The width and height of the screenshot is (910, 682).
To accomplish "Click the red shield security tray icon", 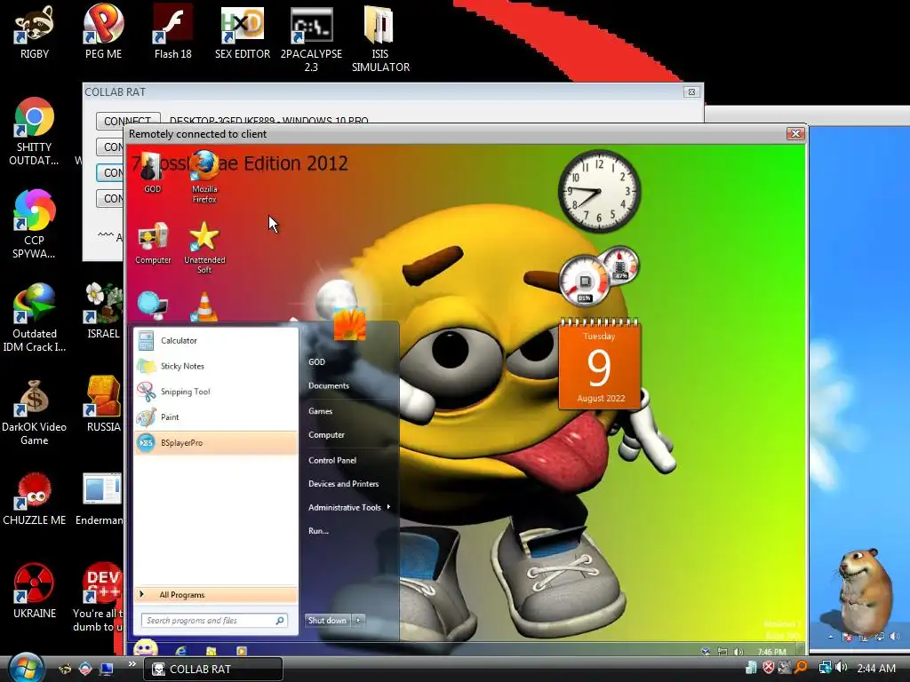I will point(769,668).
